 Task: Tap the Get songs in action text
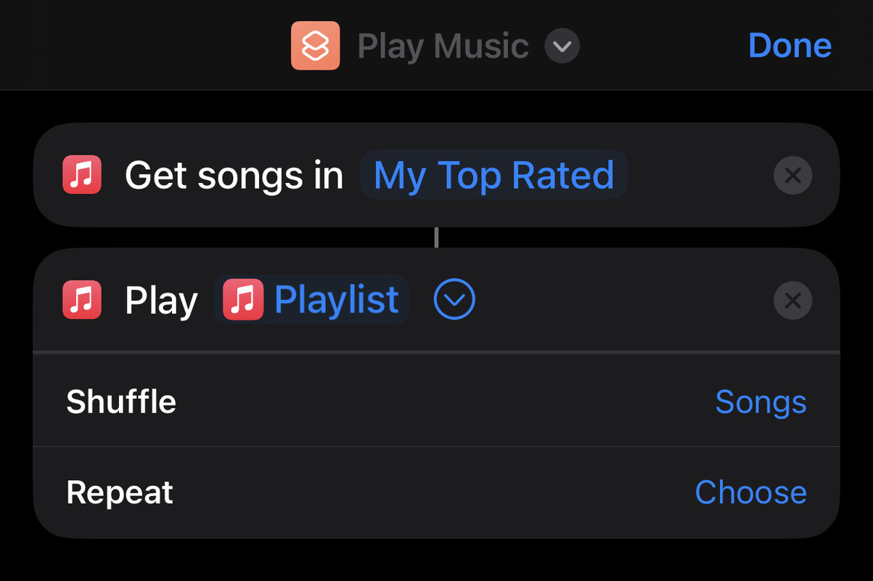[x=234, y=175]
